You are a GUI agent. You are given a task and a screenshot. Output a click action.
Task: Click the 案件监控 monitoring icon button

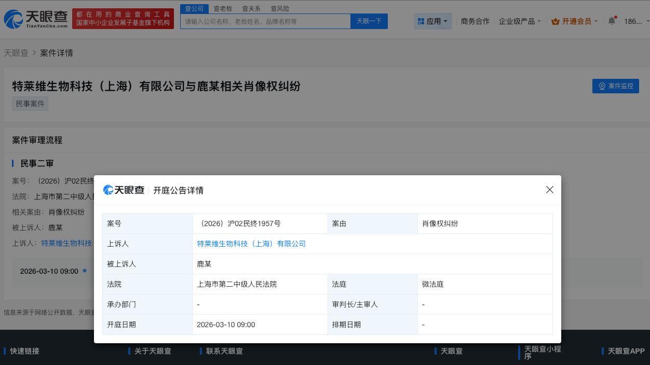point(602,86)
